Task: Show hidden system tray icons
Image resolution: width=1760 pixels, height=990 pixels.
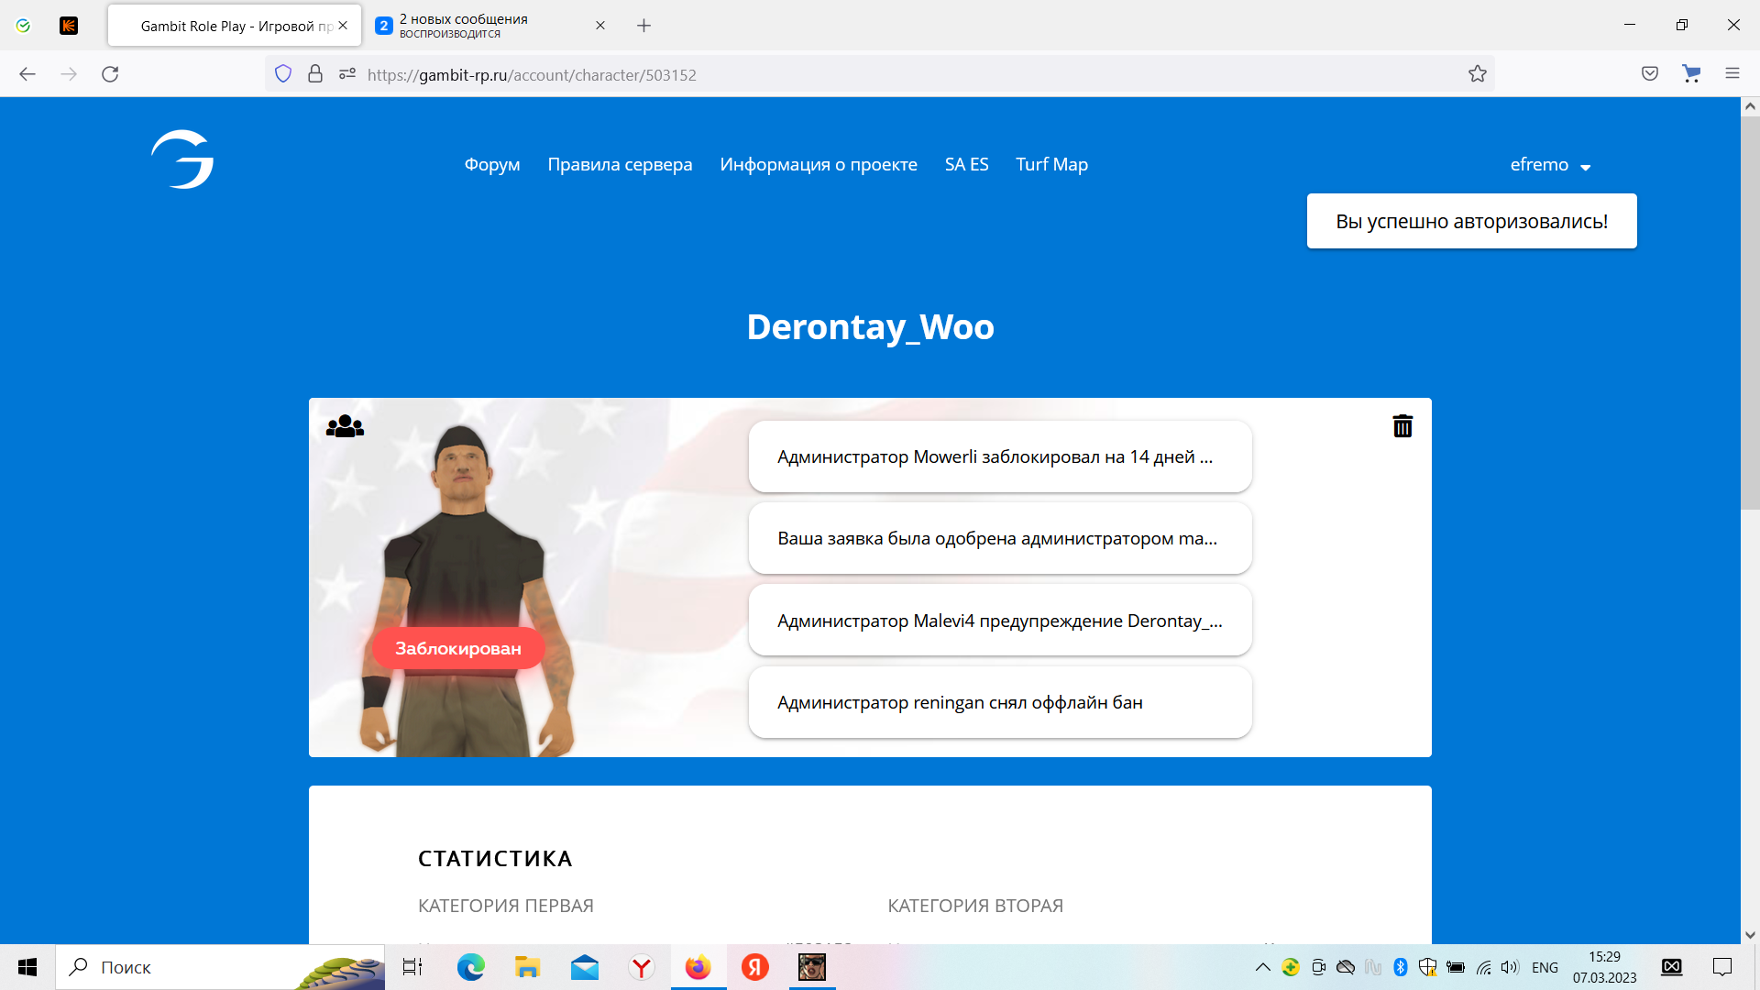Action: point(1262,967)
